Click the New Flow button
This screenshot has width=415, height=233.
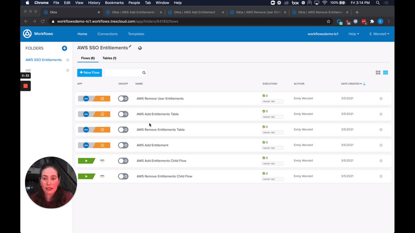pos(89,72)
